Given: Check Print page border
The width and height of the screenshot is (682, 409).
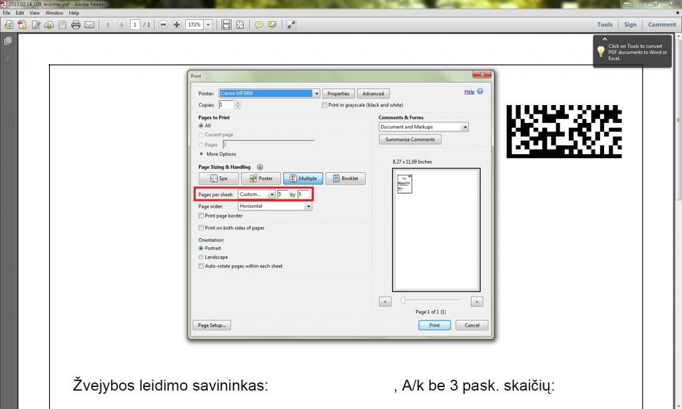Looking at the screenshot, I should (201, 215).
